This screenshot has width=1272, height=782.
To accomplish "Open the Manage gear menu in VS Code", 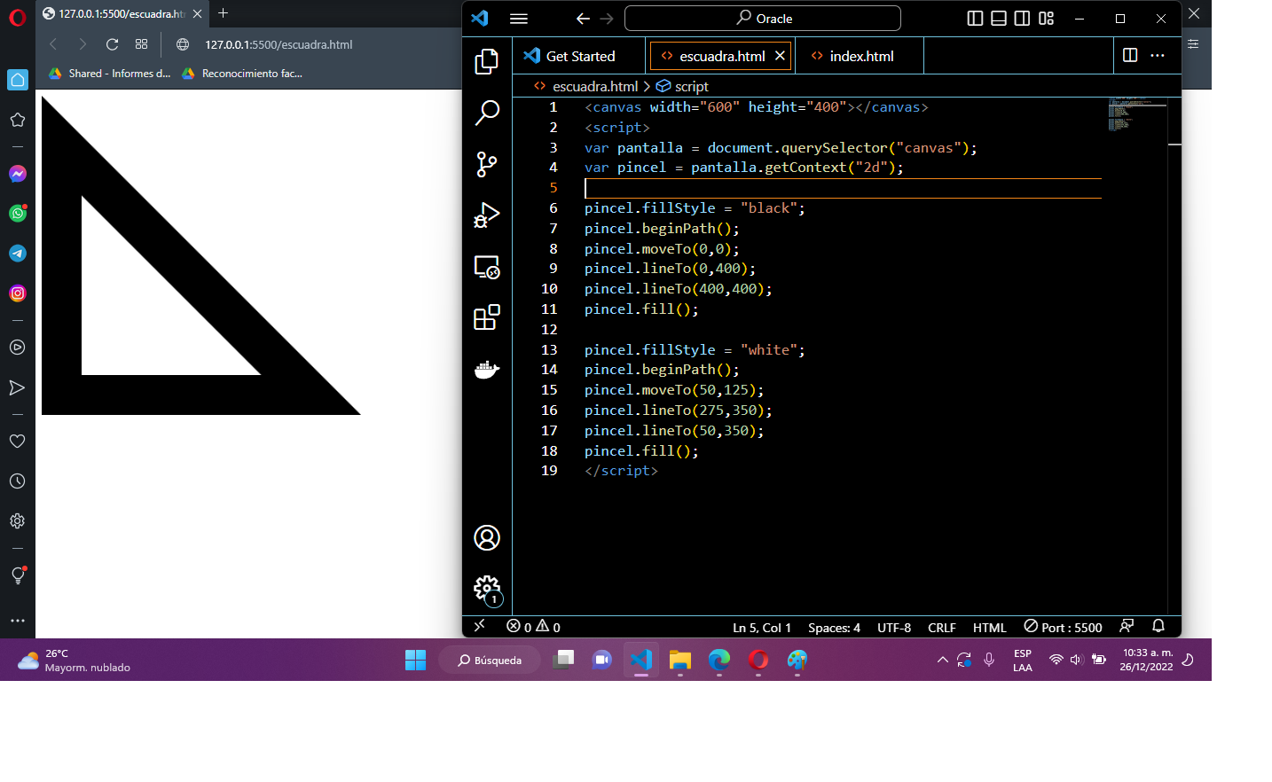I will pos(487,589).
